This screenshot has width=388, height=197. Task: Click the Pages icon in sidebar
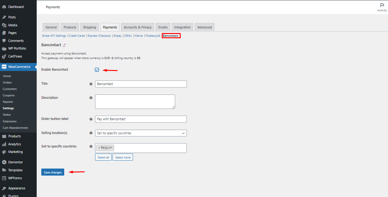coord(4,33)
